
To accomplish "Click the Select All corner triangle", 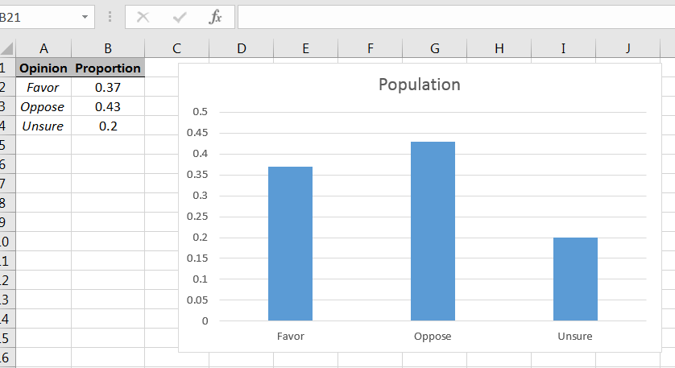I will (7, 48).
